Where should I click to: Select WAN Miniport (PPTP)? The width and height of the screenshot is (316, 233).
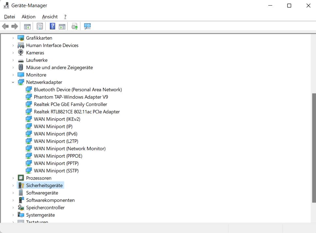56,163
